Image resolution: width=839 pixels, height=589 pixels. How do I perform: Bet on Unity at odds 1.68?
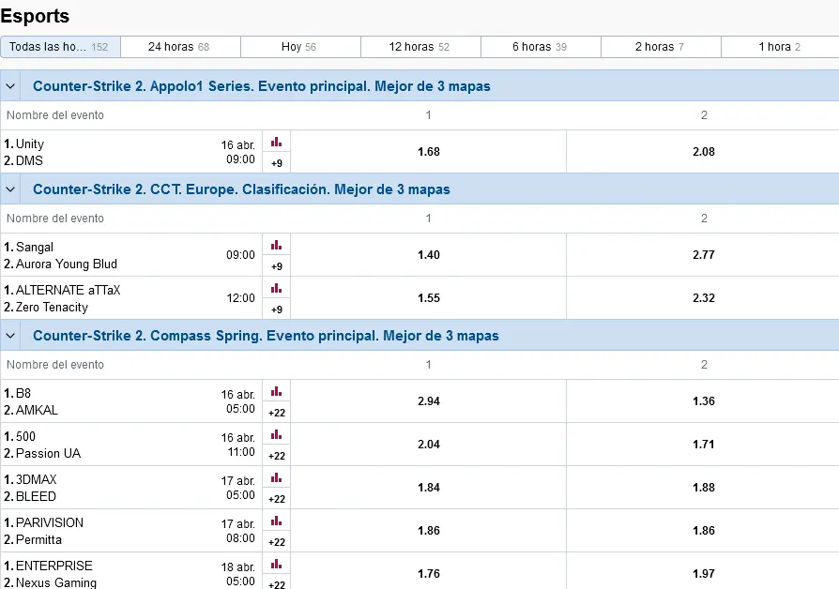tap(429, 151)
